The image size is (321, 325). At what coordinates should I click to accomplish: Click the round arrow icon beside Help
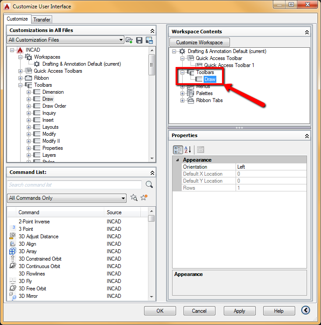tap(306, 310)
